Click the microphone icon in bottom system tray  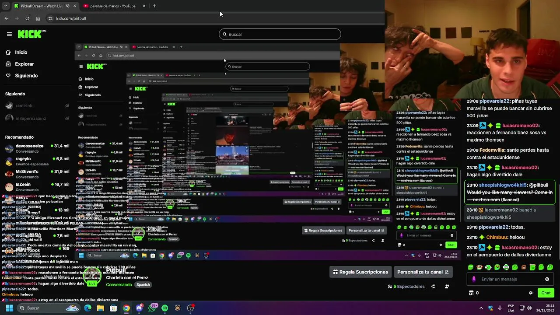(500, 308)
